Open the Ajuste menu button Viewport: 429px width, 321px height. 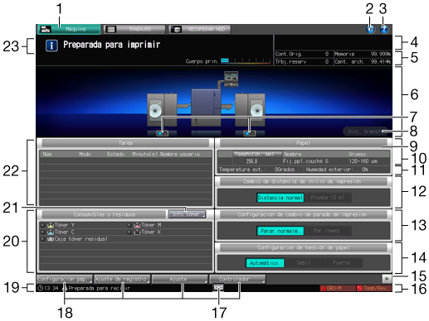tap(180, 279)
